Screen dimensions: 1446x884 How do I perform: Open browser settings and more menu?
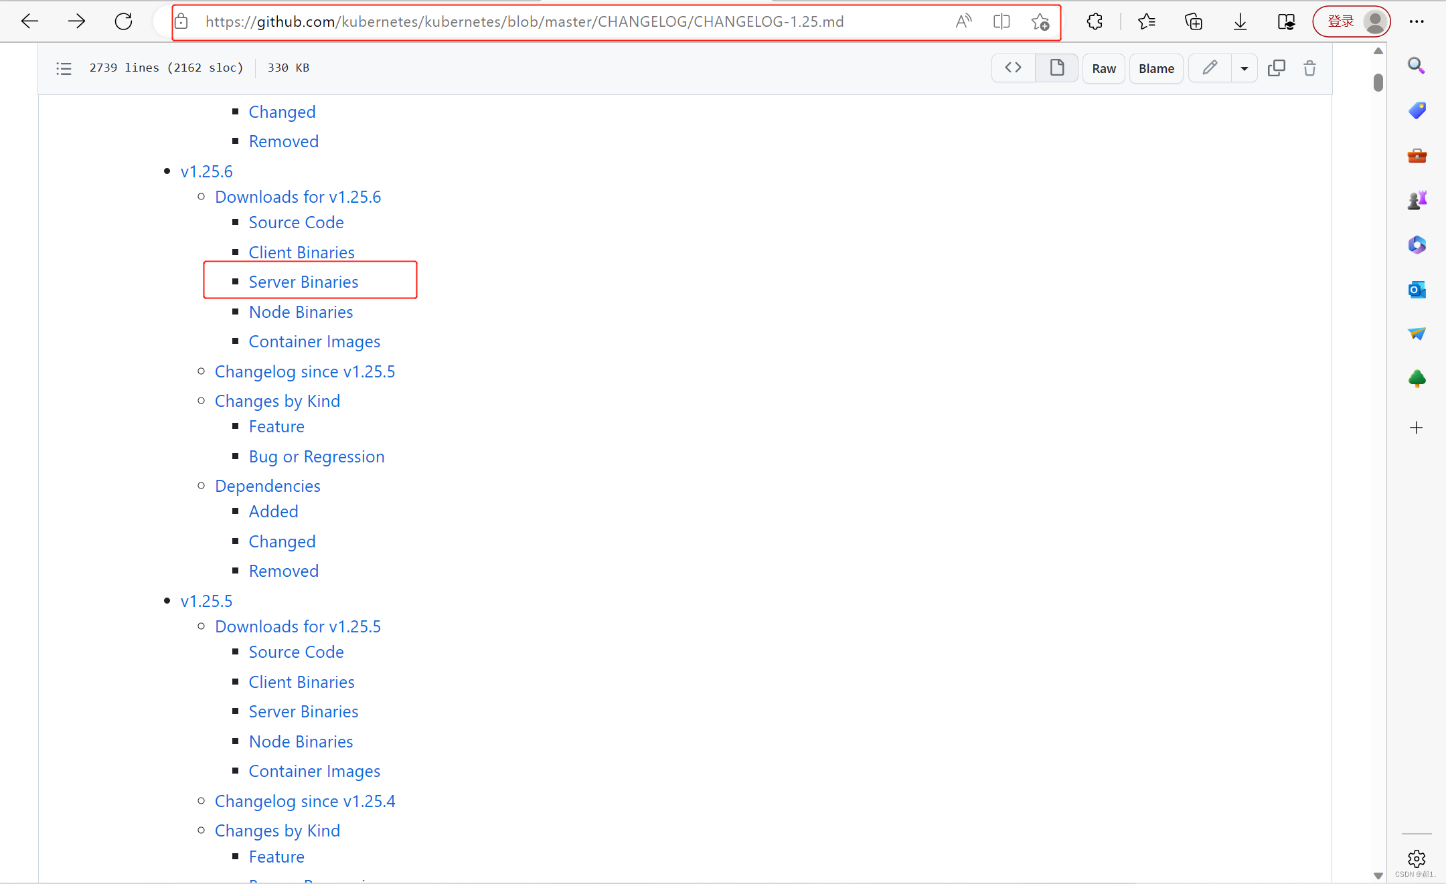click(1417, 21)
